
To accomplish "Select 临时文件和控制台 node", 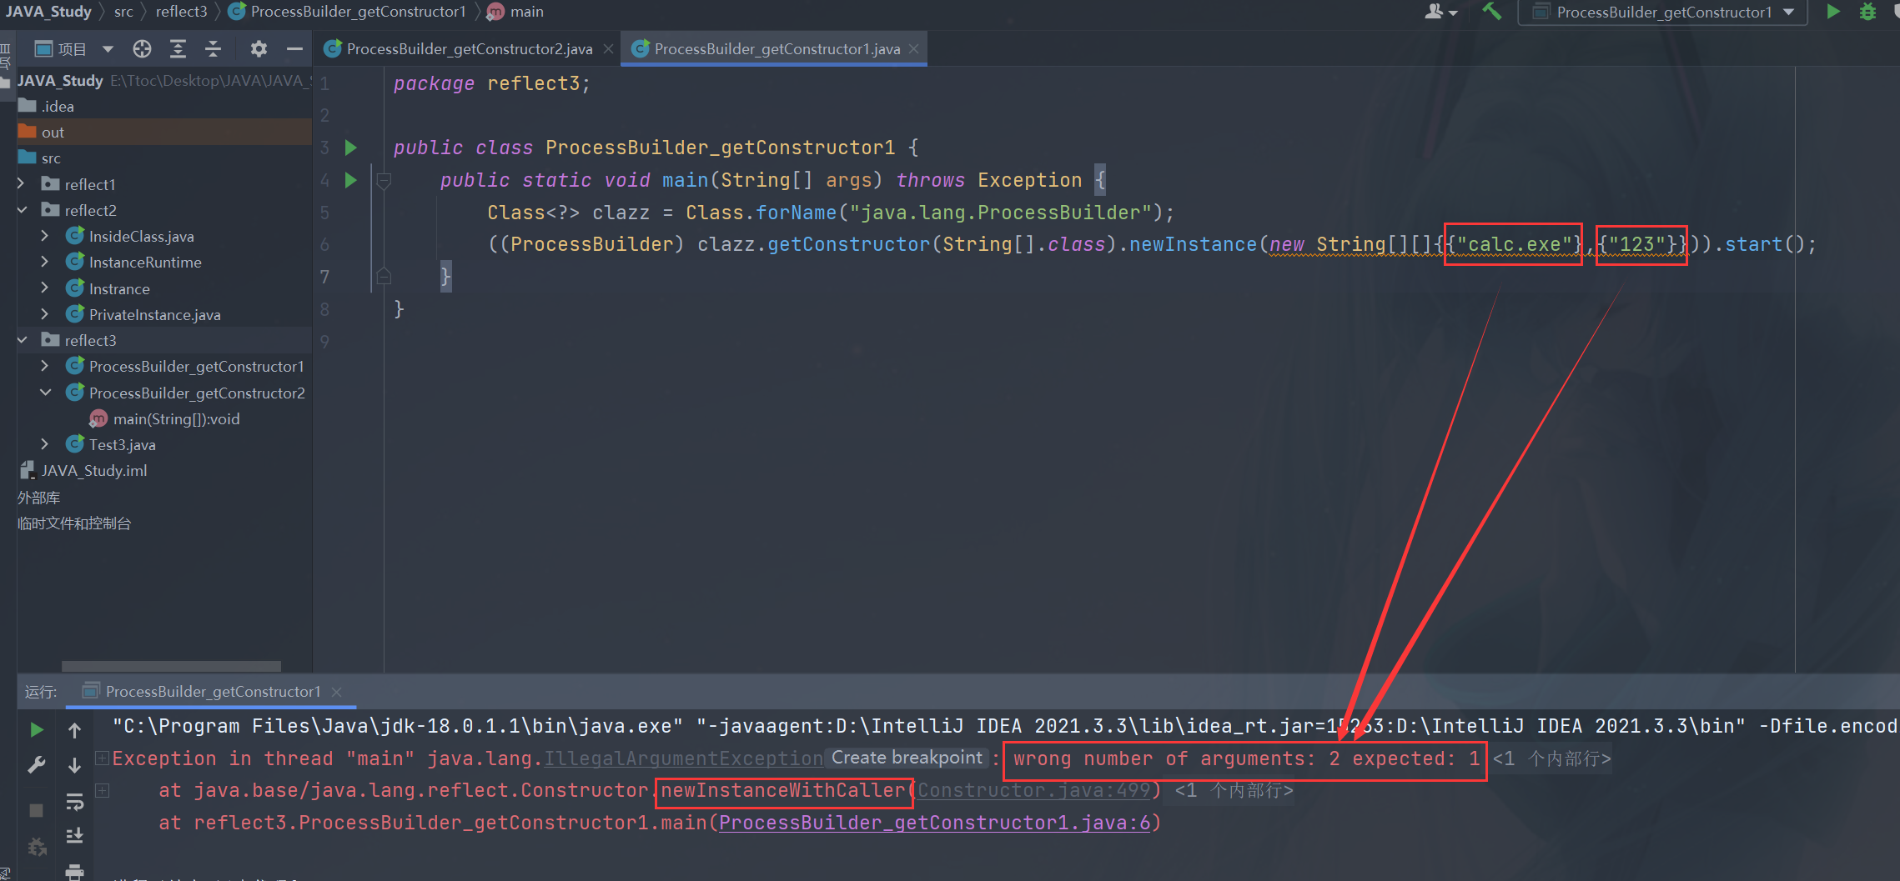I will [x=73, y=523].
